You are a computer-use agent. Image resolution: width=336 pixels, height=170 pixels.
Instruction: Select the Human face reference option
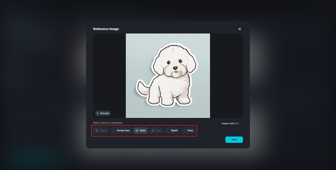[121, 131]
